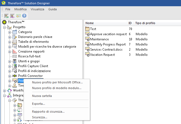
Task: Click the Utenti e gruppi icon
Action: [x=15, y=61]
